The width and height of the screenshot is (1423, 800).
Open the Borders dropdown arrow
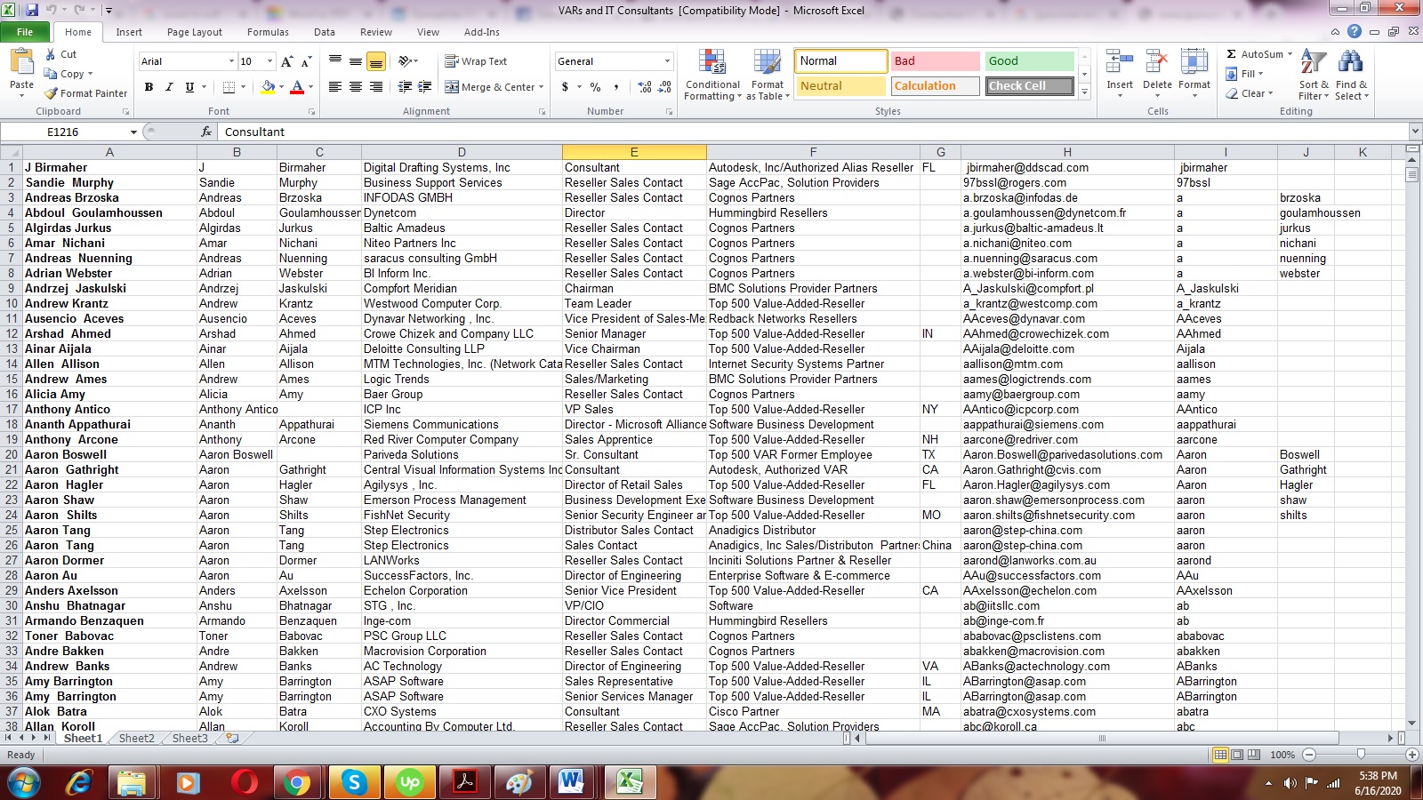pyautogui.click(x=244, y=87)
